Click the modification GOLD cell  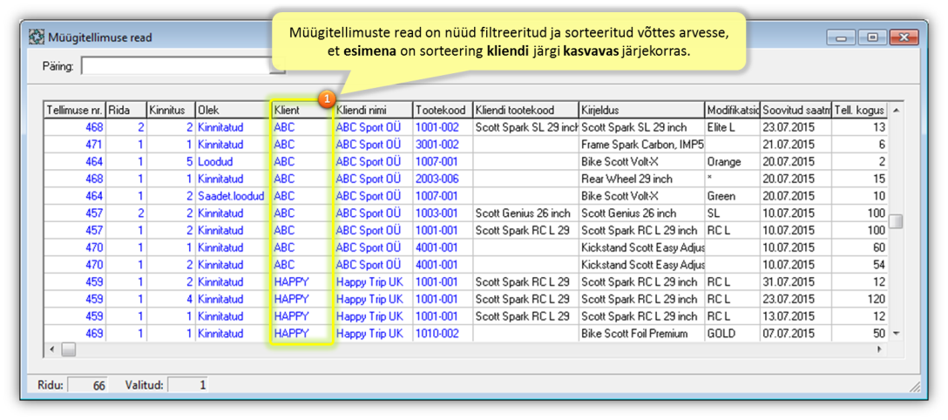(x=732, y=333)
